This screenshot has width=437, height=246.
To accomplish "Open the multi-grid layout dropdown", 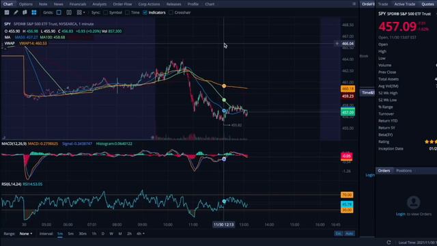I will coord(81,12).
